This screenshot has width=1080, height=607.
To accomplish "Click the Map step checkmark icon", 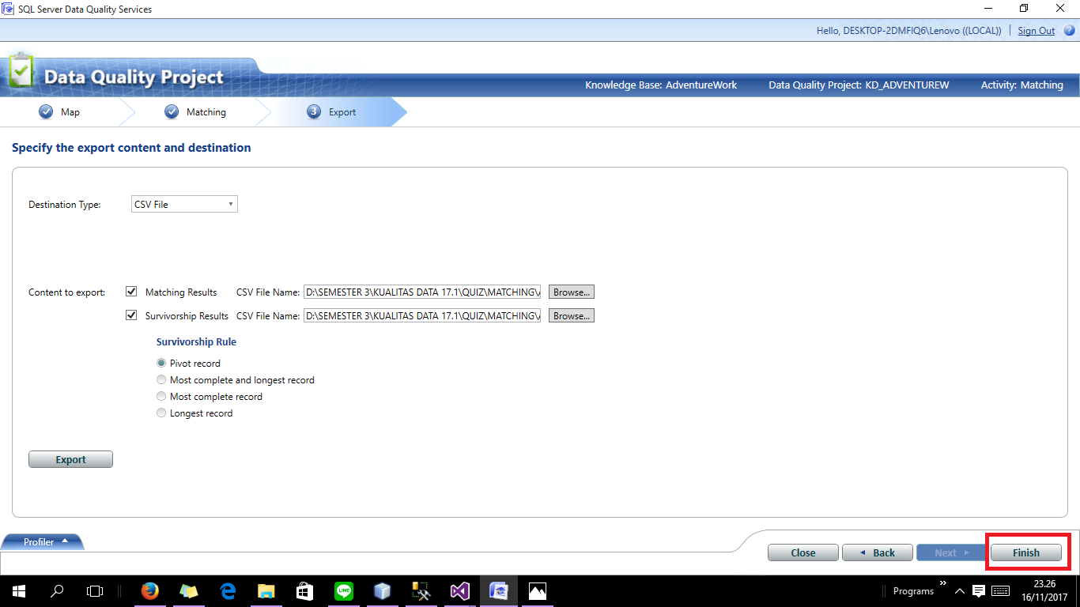I will [x=46, y=111].
